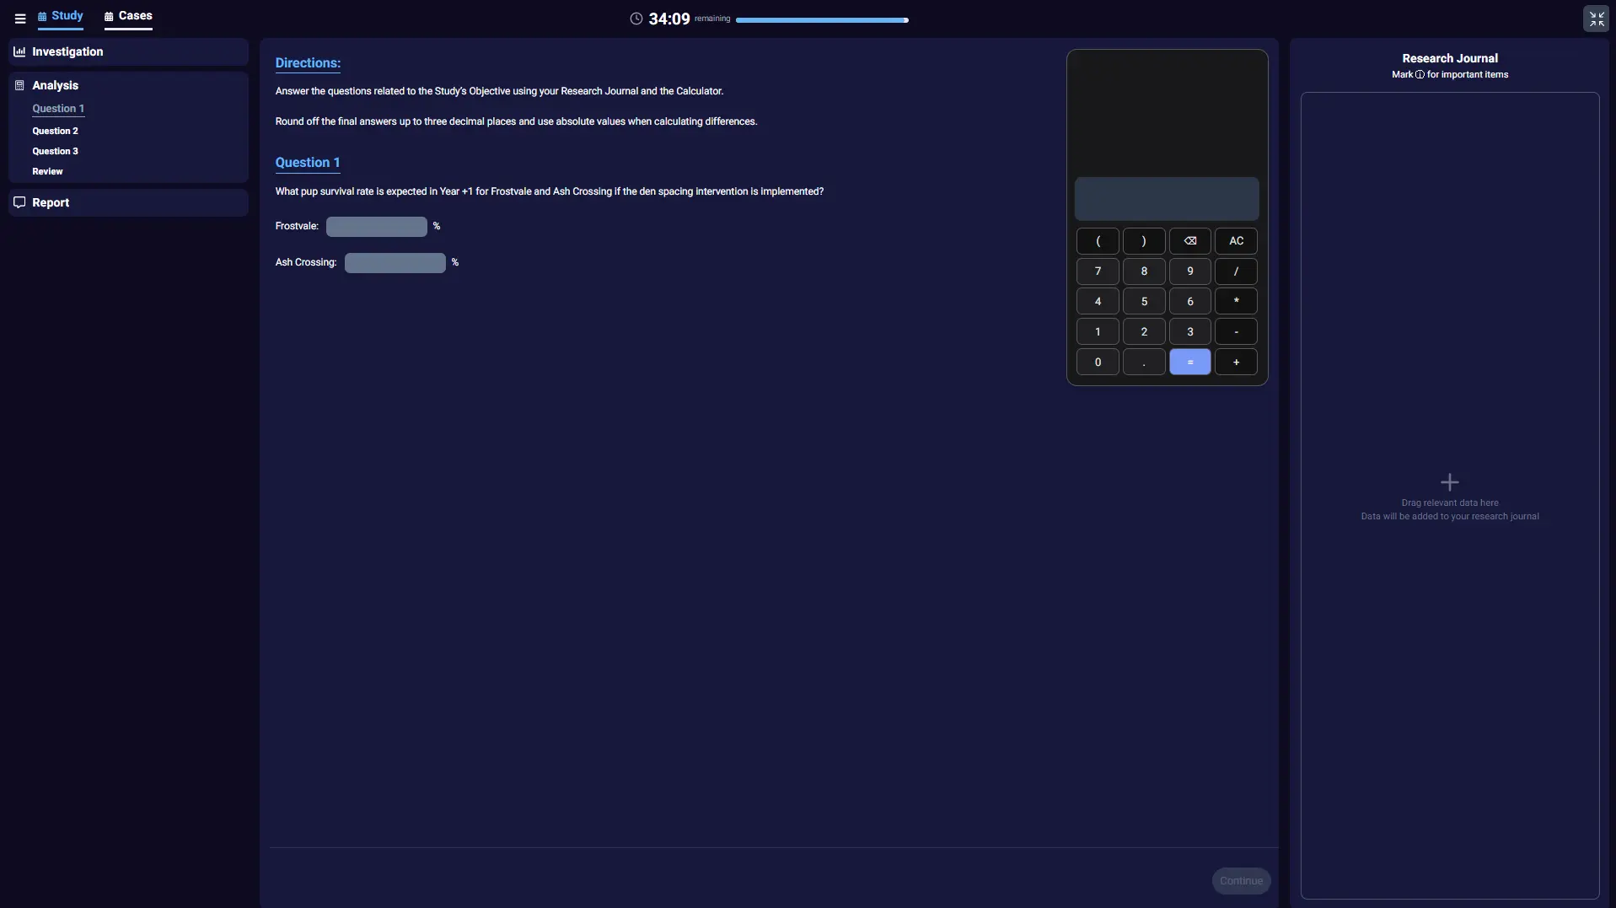Viewport: 1616px width, 908px height.
Task: Click calculator multiply key
Action: (1236, 302)
